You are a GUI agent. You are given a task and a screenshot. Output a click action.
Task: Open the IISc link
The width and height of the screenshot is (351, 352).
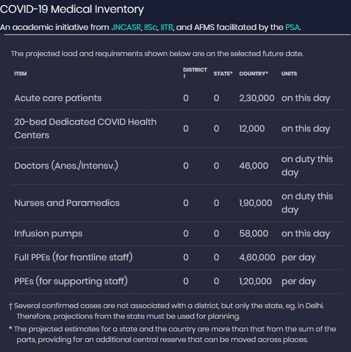151,27
